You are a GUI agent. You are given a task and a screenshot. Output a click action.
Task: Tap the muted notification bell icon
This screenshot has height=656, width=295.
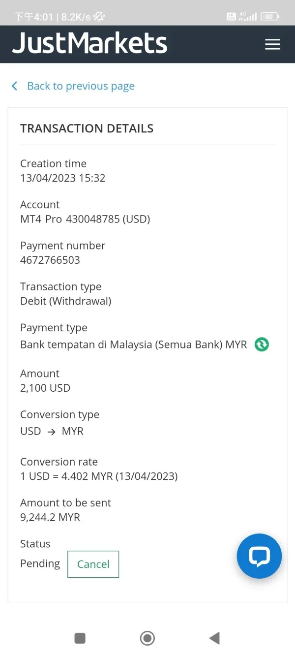[x=99, y=17]
